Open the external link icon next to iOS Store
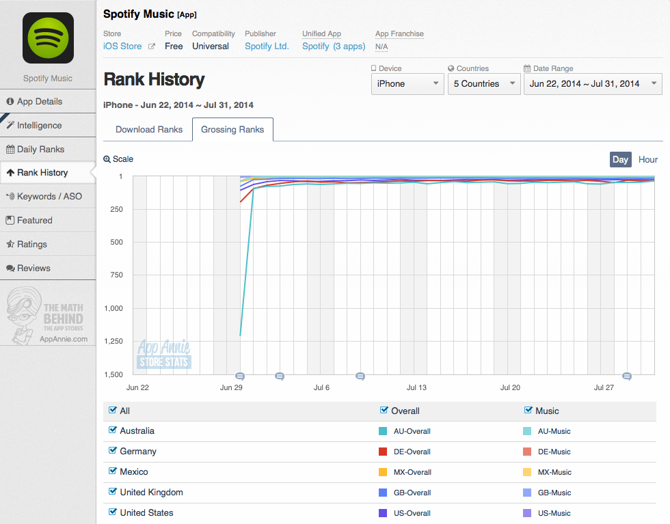The width and height of the screenshot is (670, 524). click(152, 46)
